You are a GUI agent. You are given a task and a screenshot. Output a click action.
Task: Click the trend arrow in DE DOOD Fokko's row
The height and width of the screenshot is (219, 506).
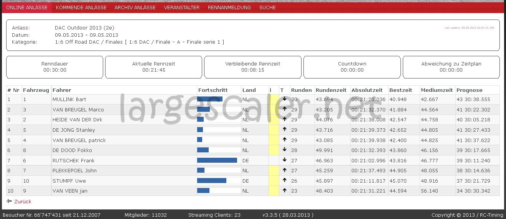pos(284,150)
